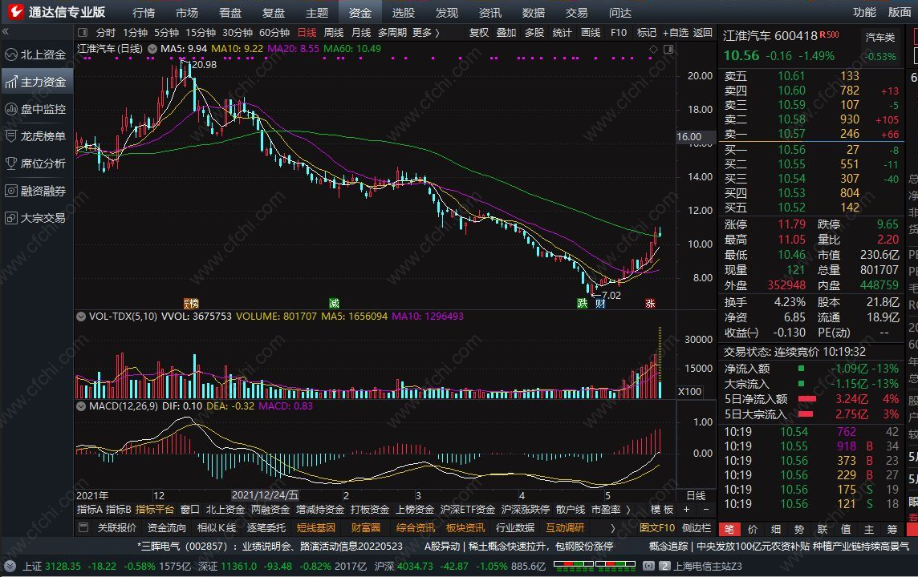Select the 周线 period
The height and width of the screenshot is (577, 918).
pyautogui.click(x=334, y=33)
